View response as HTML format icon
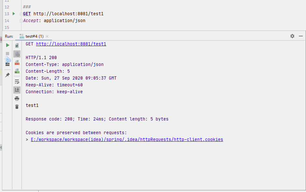 [17, 71]
